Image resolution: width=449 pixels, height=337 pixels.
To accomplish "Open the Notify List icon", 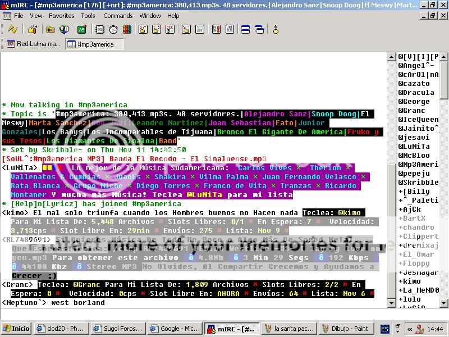I will coord(216,29).
